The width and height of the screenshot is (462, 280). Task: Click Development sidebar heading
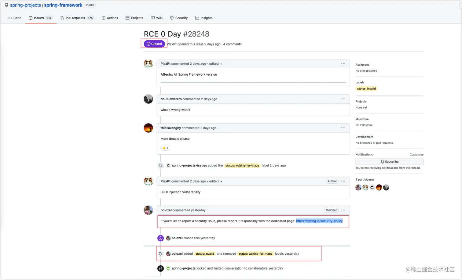(x=365, y=137)
